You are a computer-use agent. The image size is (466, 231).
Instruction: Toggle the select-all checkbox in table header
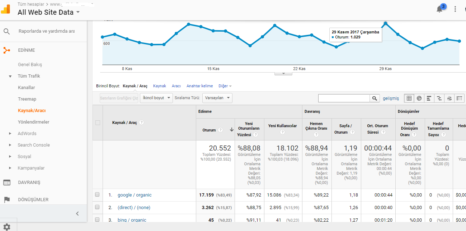point(98,123)
